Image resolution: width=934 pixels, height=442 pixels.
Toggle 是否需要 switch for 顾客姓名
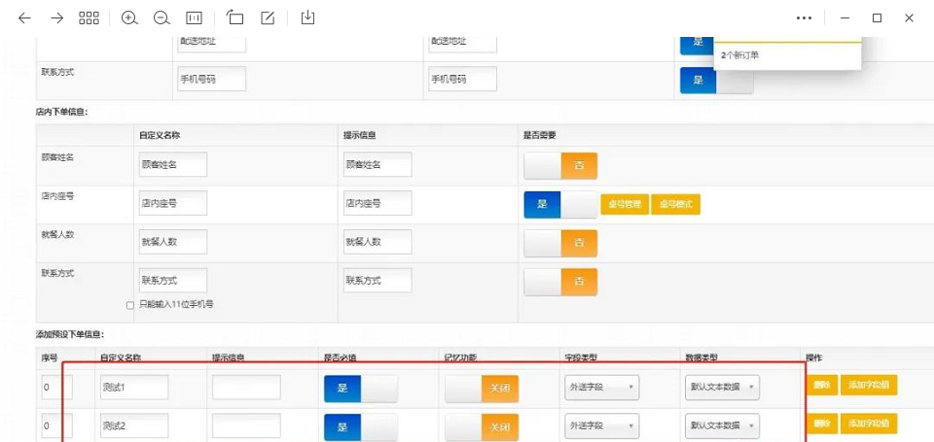(x=560, y=165)
